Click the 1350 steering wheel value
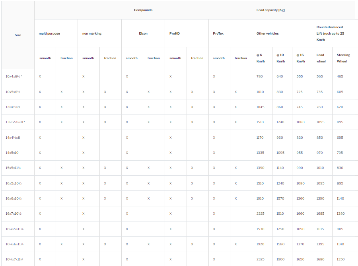The image size is (358, 266). (x=341, y=259)
